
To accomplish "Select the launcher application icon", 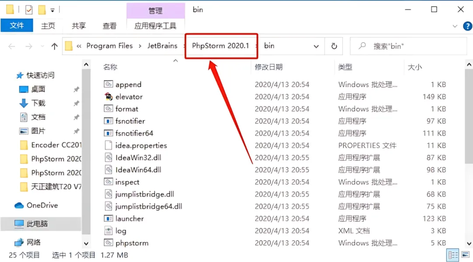I will pyautogui.click(x=108, y=218).
